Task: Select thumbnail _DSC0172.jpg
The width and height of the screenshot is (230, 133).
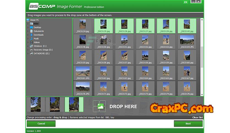Action: (124, 88)
